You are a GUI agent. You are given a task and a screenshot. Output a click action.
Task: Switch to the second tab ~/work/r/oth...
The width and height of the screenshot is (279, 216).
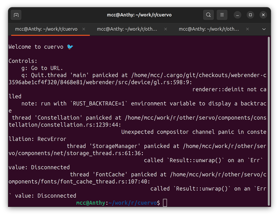127,29
